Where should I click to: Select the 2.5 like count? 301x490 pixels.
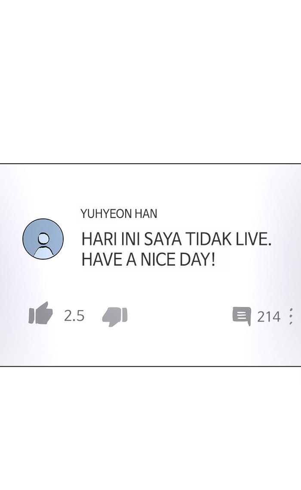click(x=74, y=315)
